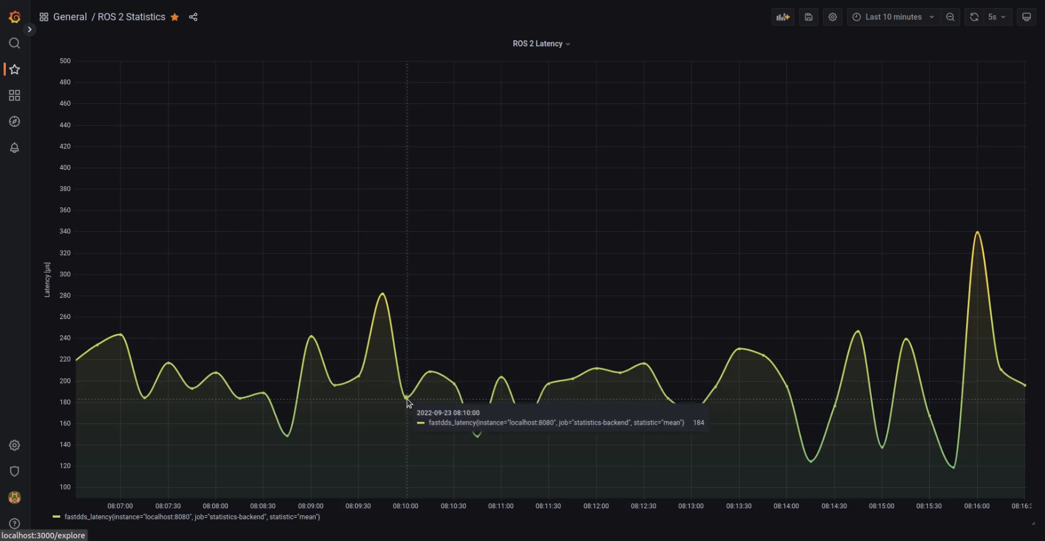This screenshot has width=1045, height=541.
Task: Go to the General folder breadcrumb
Action: pyautogui.click(x=70, y=17)
